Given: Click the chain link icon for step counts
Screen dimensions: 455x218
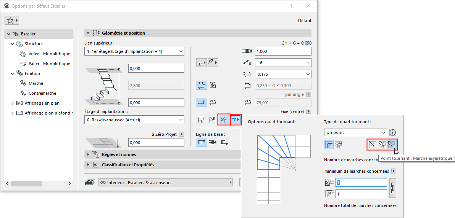Looking at the screenshot, I should point(392,188).
